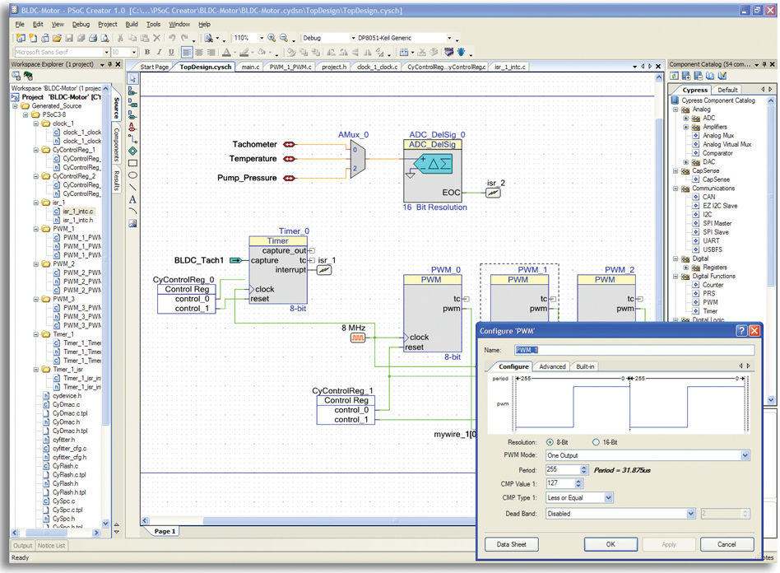Select the insert image tool
The width and height of the screenshot is (780, 573).
(132, 224)
